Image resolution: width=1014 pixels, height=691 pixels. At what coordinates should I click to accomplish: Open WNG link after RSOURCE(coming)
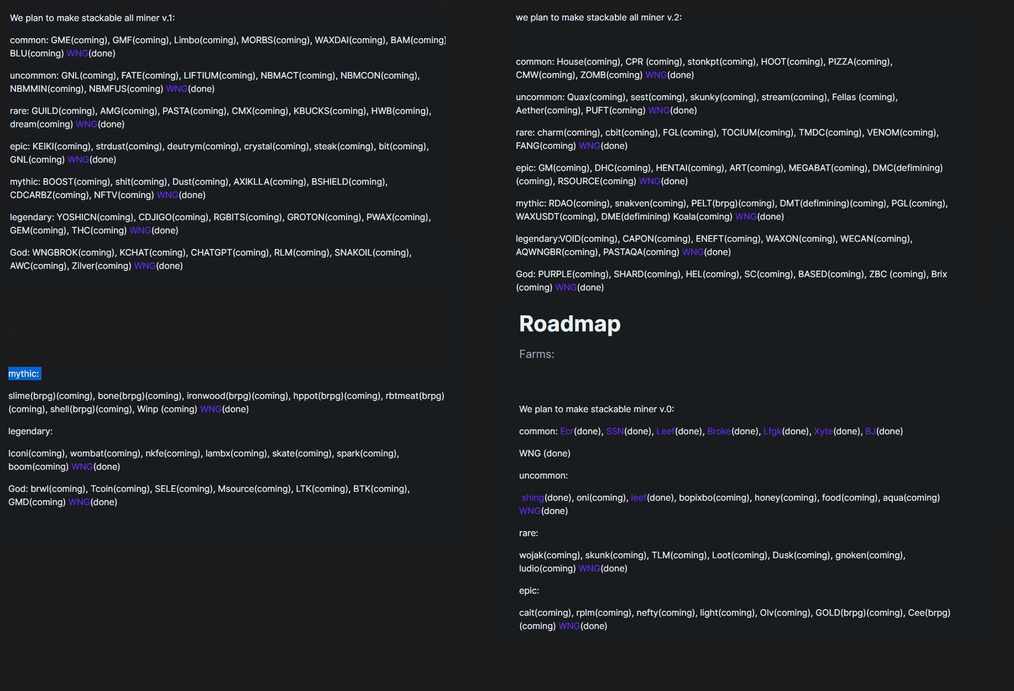650,181
